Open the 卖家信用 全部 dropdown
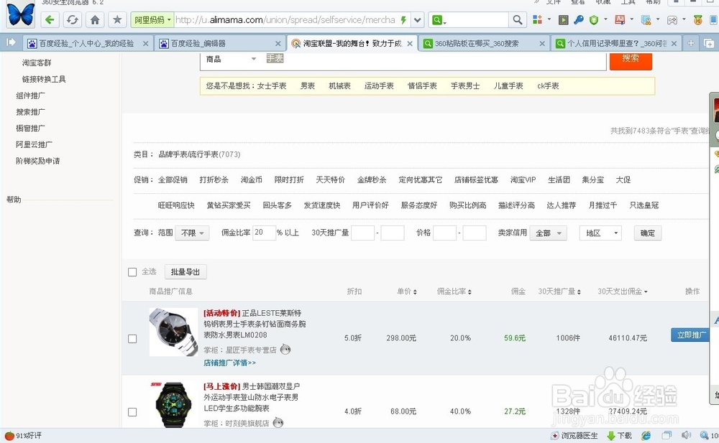Screen dimensions: 719x443 coord(549,233)
